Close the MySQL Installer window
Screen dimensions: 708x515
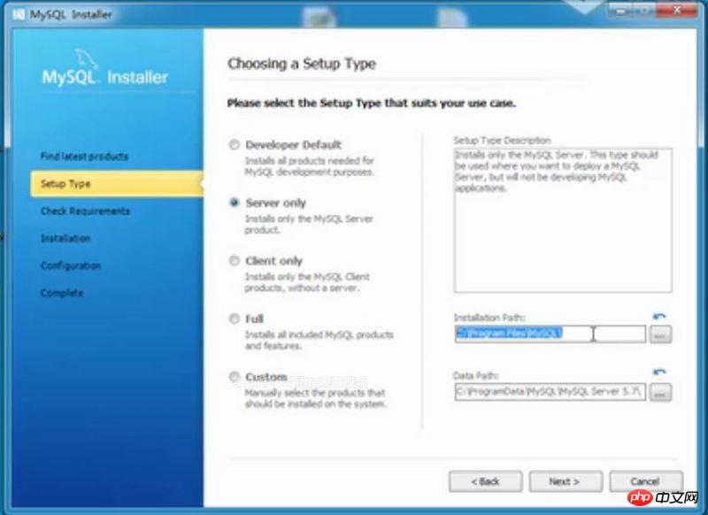point(676,10)
